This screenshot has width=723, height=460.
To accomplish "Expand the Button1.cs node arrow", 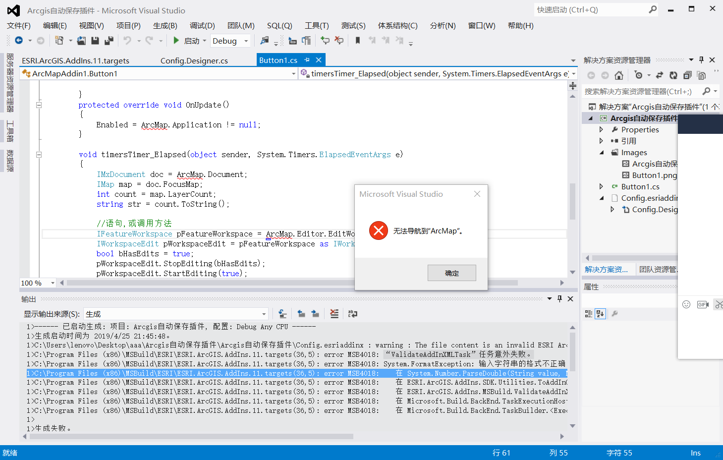I will pos(601,186).
